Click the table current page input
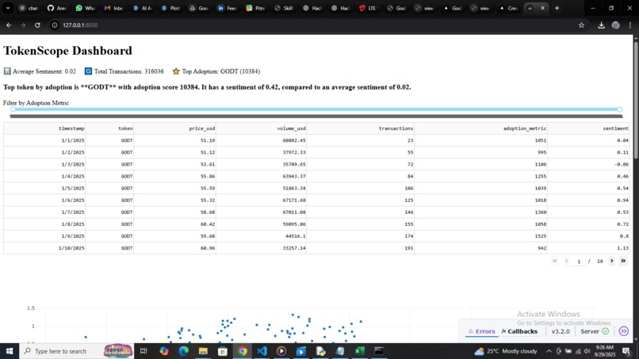The height and width of the screenshot is (359, 639). tap(578, 262)
